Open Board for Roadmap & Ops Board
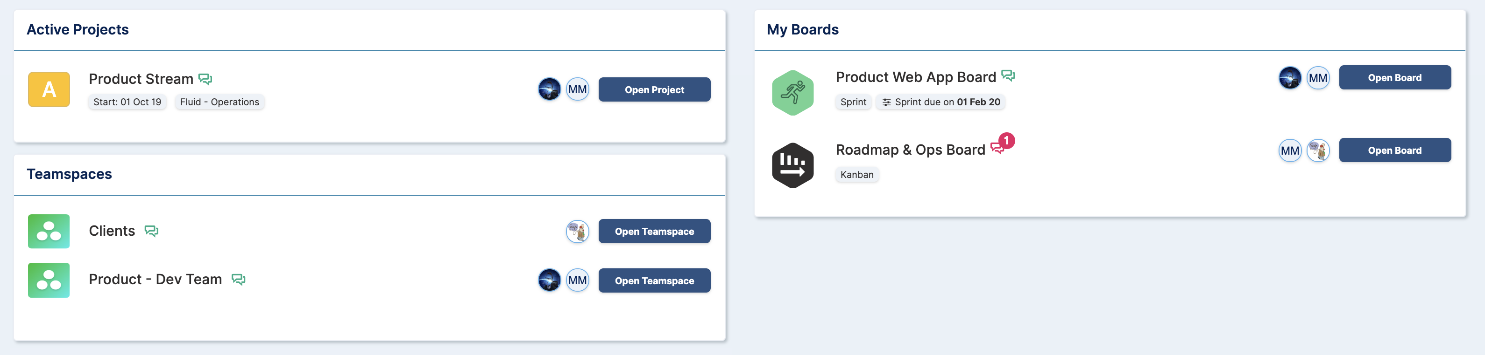1485x355 pixels. point(1394,150)
